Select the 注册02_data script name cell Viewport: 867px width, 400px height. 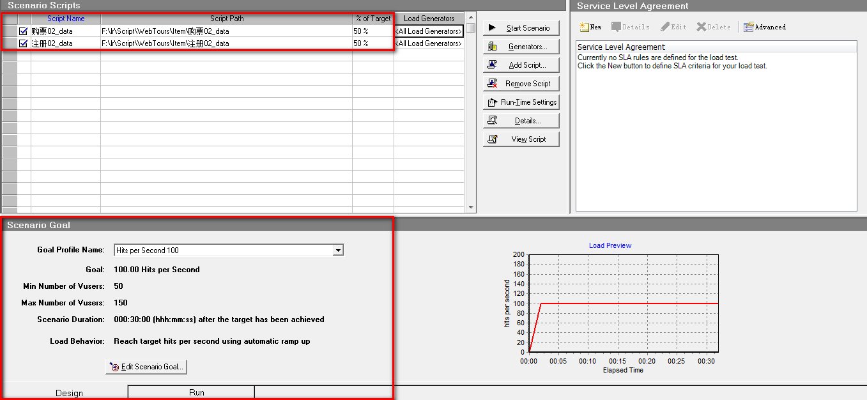tap(66, 43)
